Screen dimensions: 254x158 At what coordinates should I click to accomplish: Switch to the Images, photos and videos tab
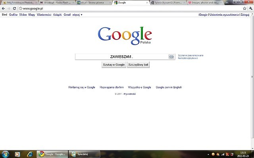(205, 3)
